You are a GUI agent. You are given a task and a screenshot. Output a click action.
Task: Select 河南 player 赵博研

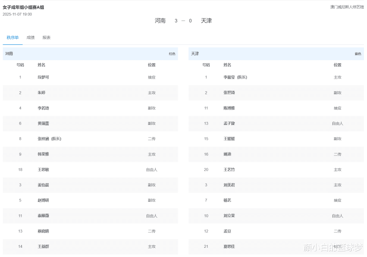(43, 200)
